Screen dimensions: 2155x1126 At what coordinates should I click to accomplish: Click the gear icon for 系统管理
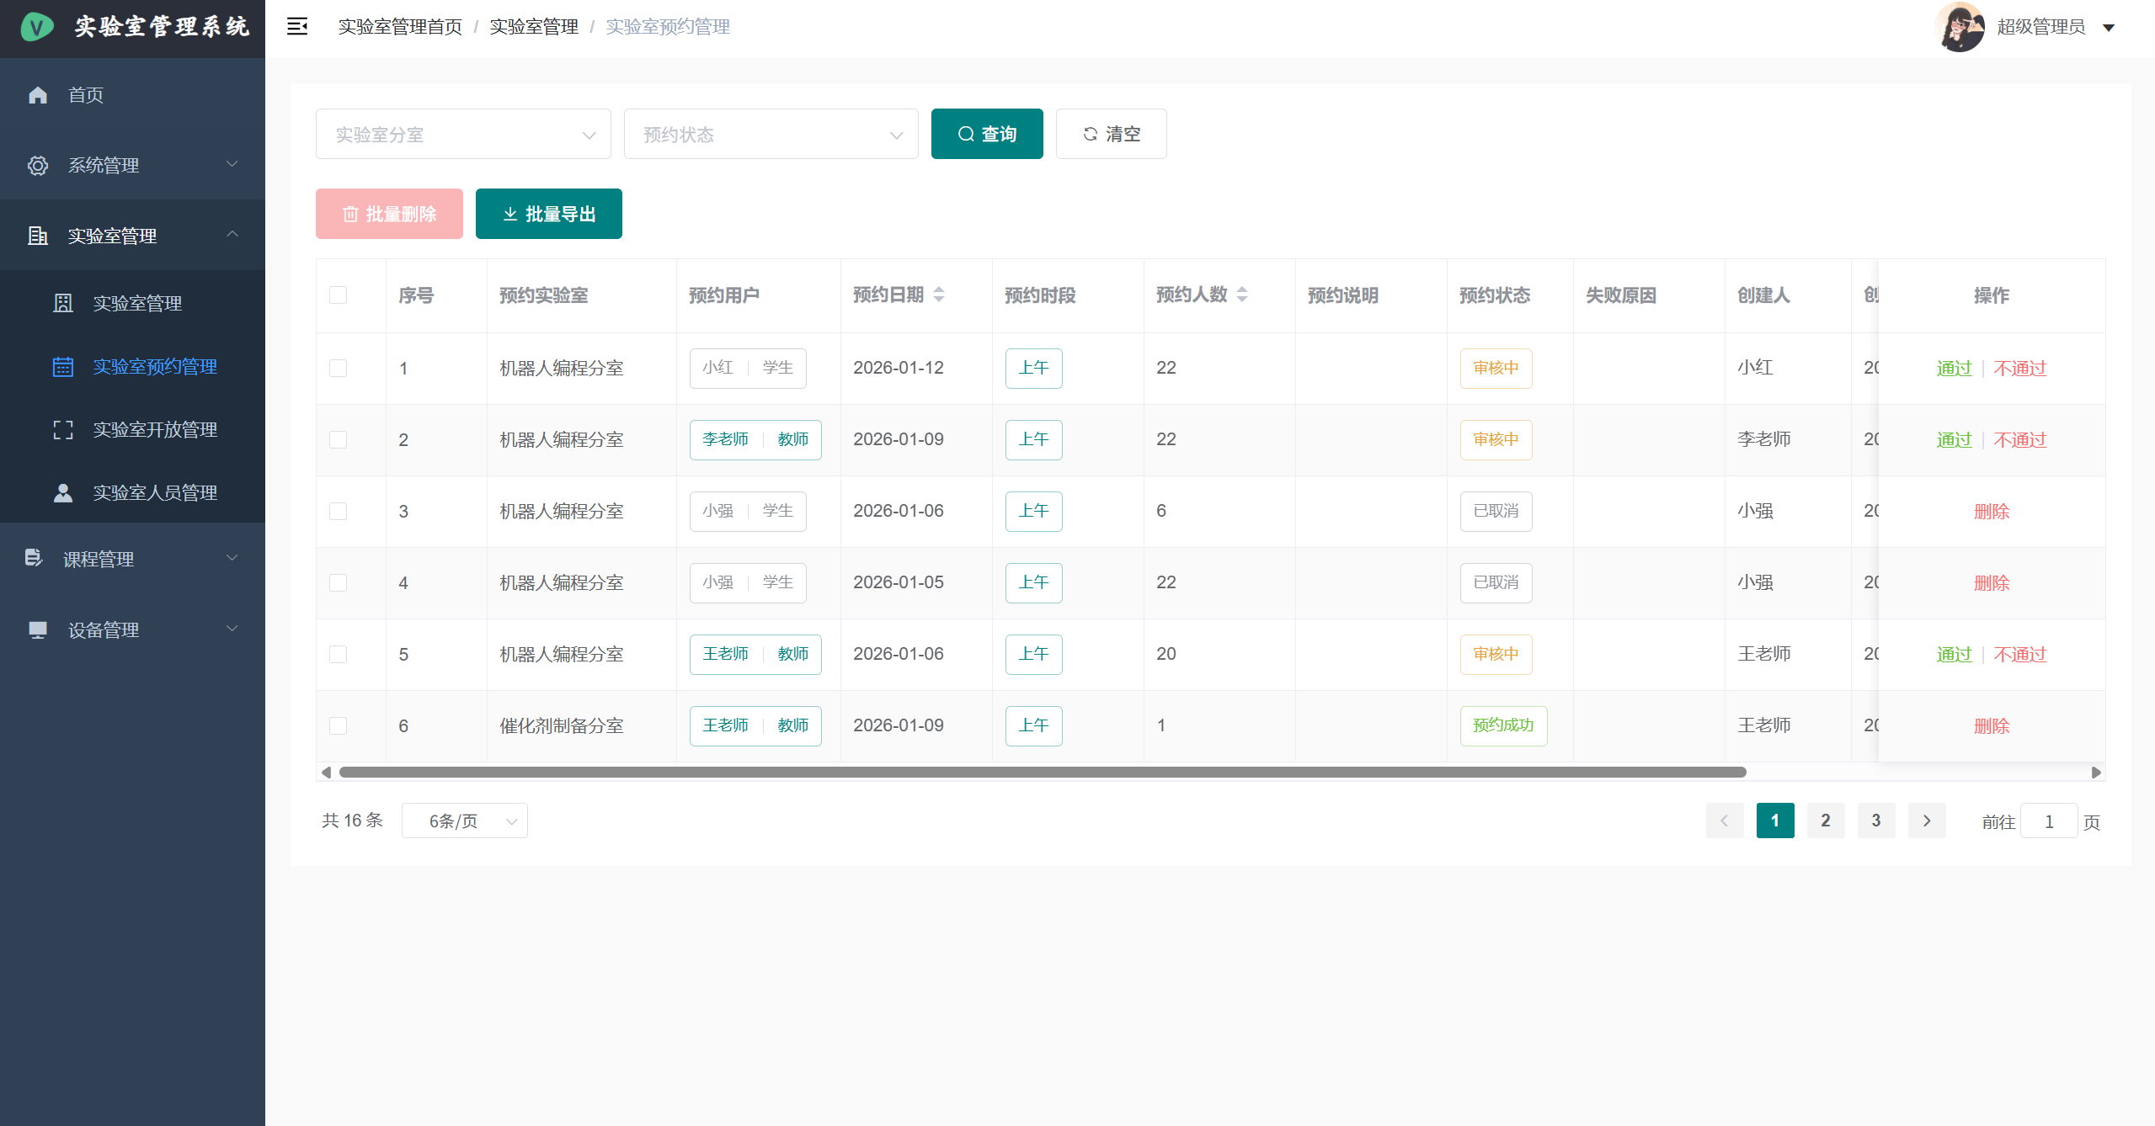[x=38, y=166]
